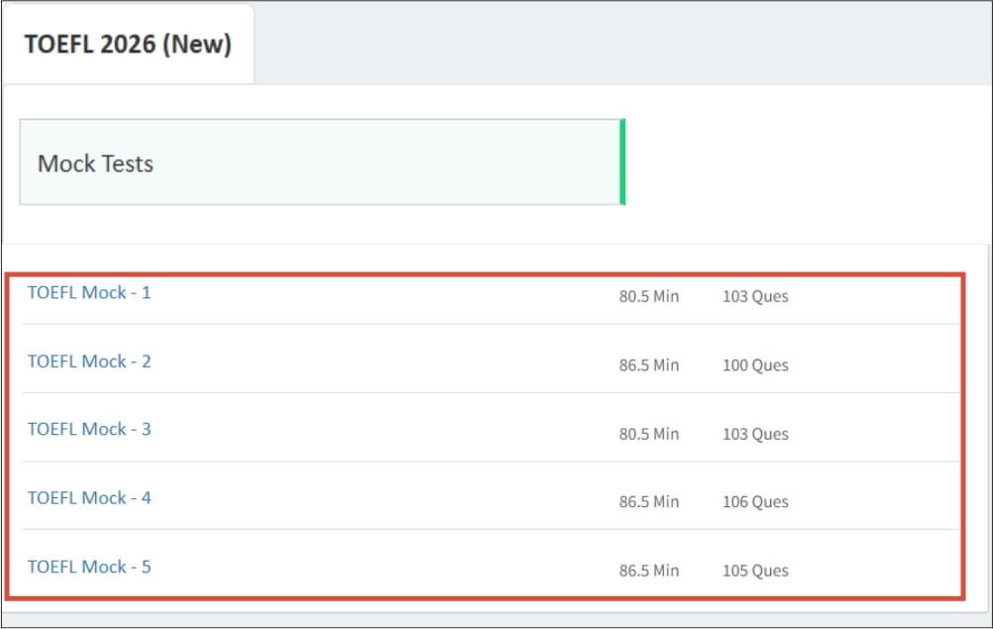Open the TOEFL Mock - 1 link
993x629 pixels.
coord(89,293)
